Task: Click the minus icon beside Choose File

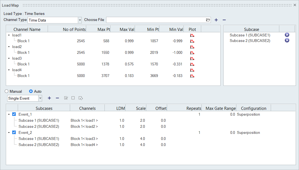Action: pos(224,20)
